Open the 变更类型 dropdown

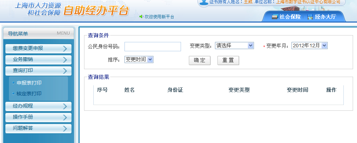(x=234, y=46)
